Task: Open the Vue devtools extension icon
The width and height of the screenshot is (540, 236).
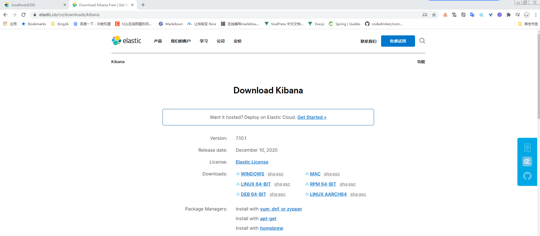Action: tap(491, 15)
